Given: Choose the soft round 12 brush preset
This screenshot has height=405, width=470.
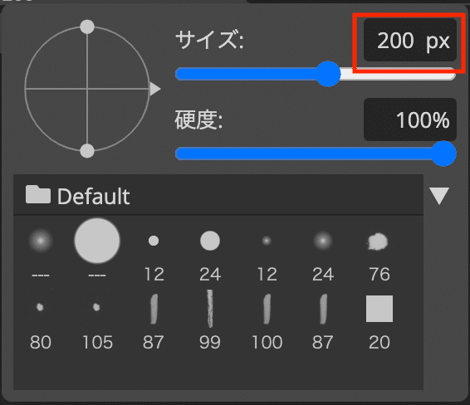Looking at the screenshot, I should click(267, 241).
